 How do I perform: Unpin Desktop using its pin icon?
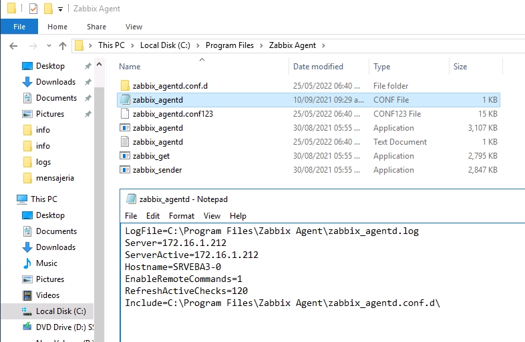[x=87, y=66]
